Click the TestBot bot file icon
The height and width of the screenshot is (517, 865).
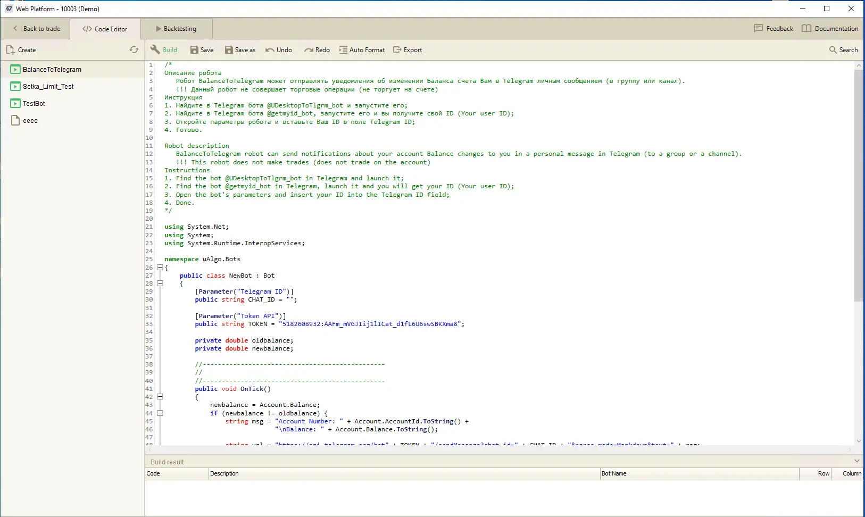tap(15, 103)
